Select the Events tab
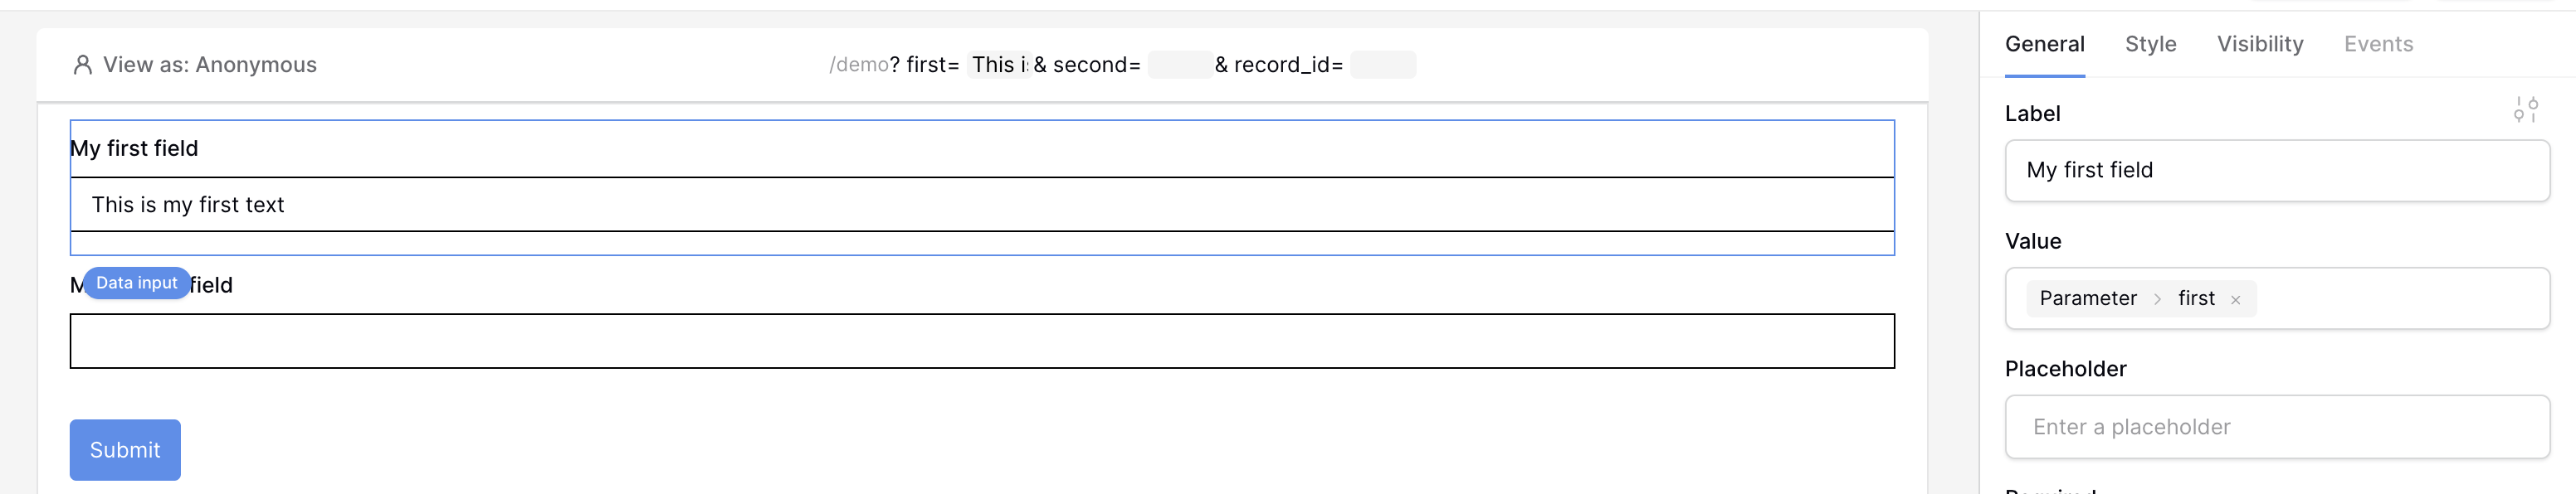This screenshot has width=2576, height=494. coord(2378,44)
